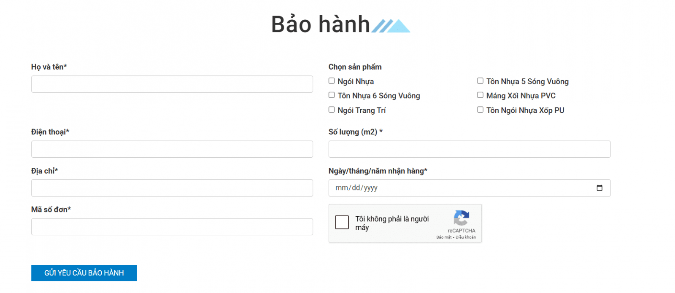675x293 pixels.
Task: Click the Điện thoại input field
Action: 172,149
